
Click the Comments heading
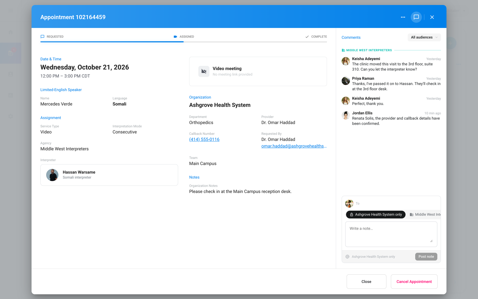351,37
